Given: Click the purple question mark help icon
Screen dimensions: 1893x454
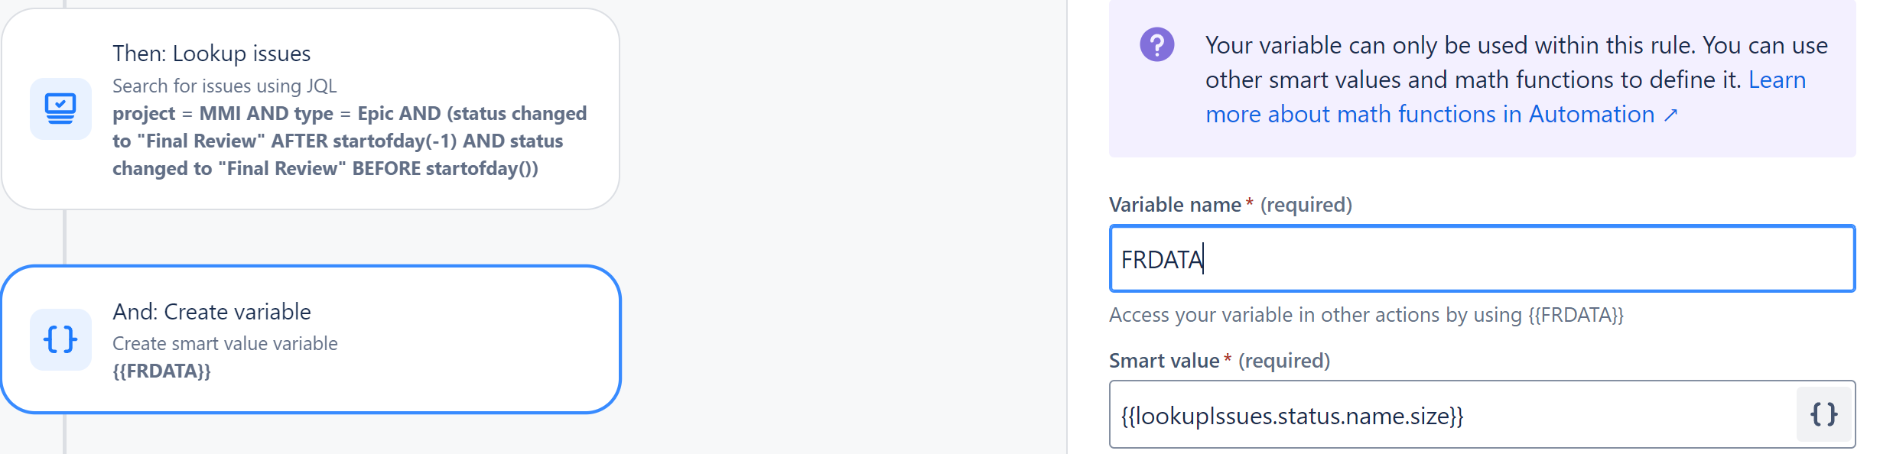Looking at the screenshot, I should click(x=1156, y=45).
